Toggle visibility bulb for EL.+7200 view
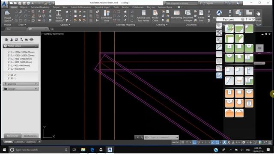274x154 pixels. point(9,59)
